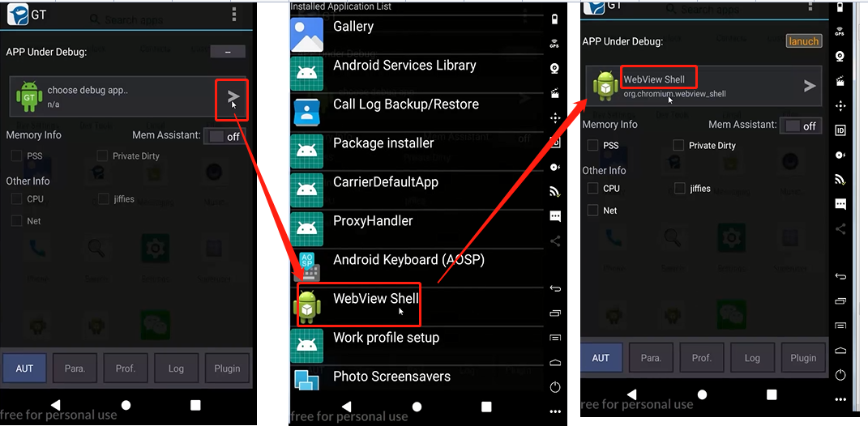Click the network feed icon in the middle sidebar

554,191
